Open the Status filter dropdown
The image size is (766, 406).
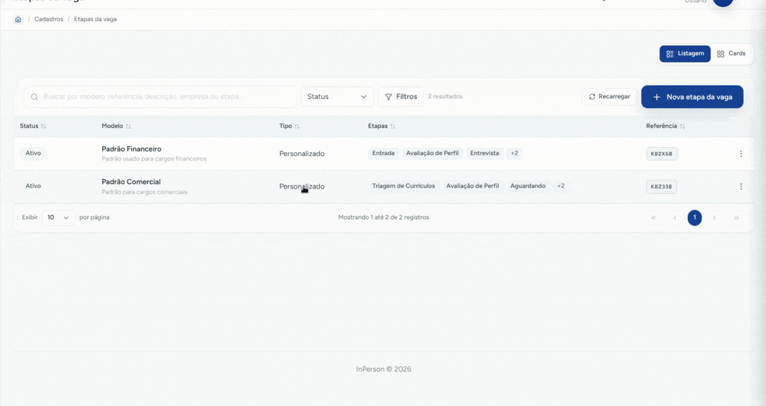(x=337, y=97)
